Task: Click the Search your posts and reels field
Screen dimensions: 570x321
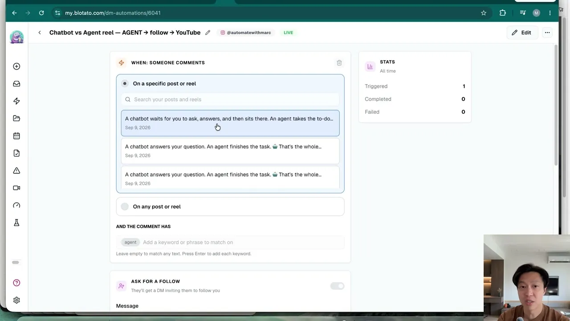Action: click(x=230, y=99)
